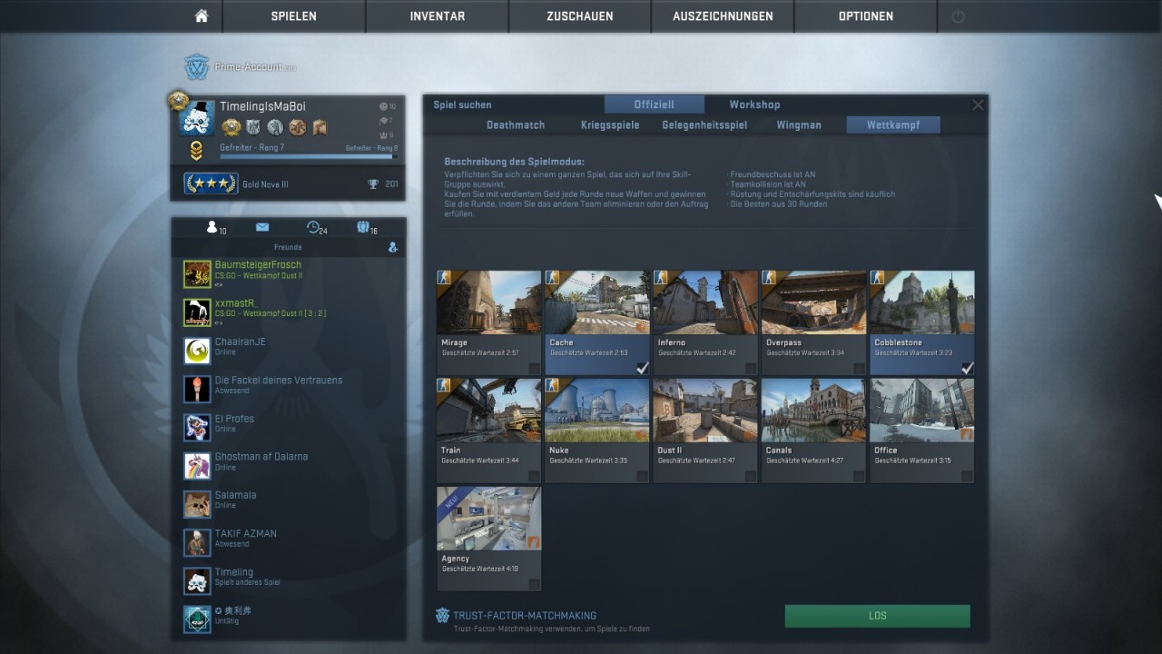
Task: Enable the Overpass map checkbox
Action: point(859,368)
